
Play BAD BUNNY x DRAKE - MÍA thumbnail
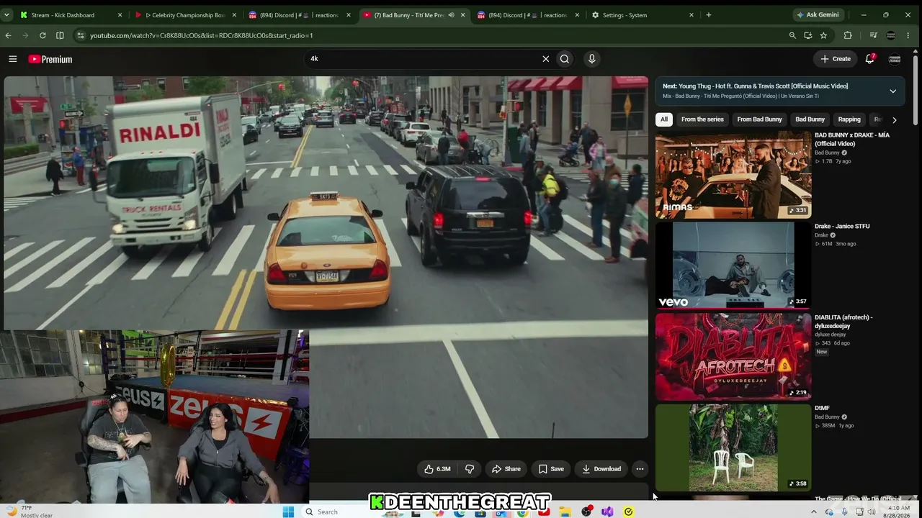pos(733,175)
